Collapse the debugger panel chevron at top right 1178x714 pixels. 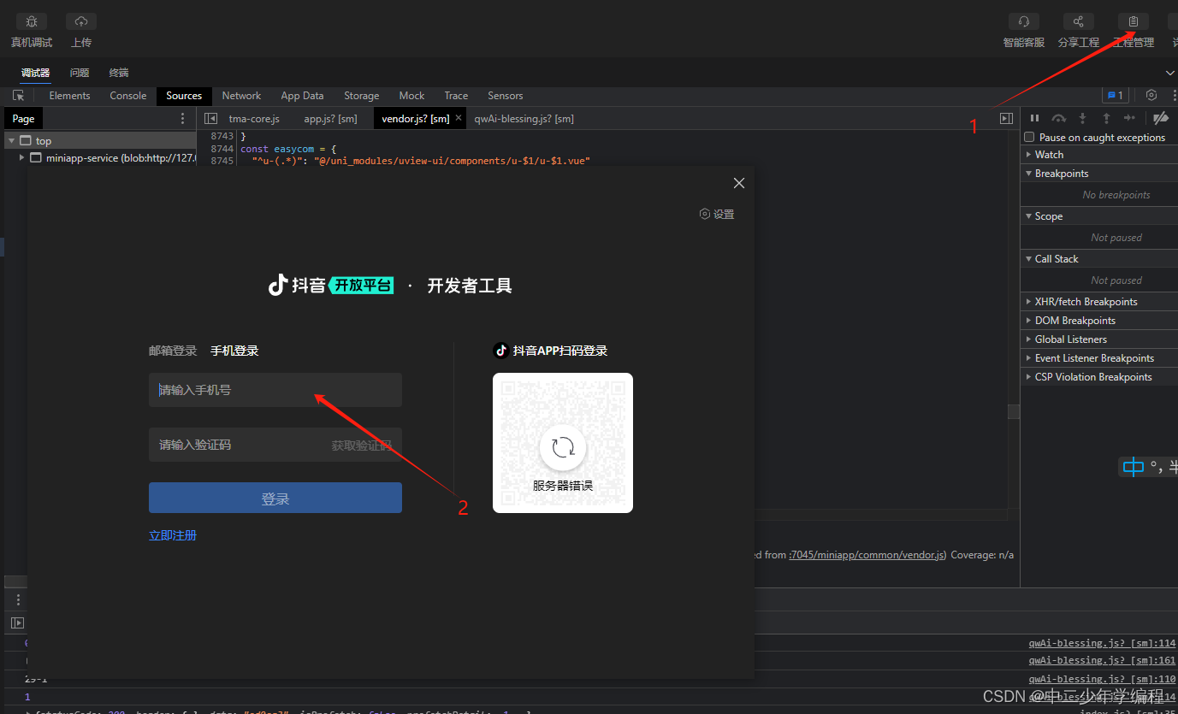pyautogui.click(x=1170, y=73)
